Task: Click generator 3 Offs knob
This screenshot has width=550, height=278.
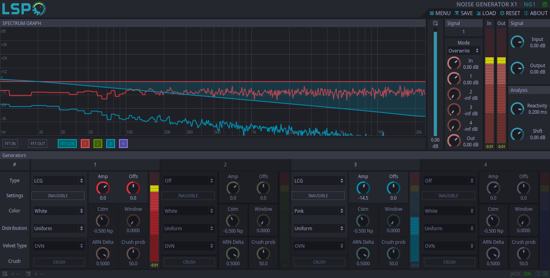Action: click(x=393, y=188)
